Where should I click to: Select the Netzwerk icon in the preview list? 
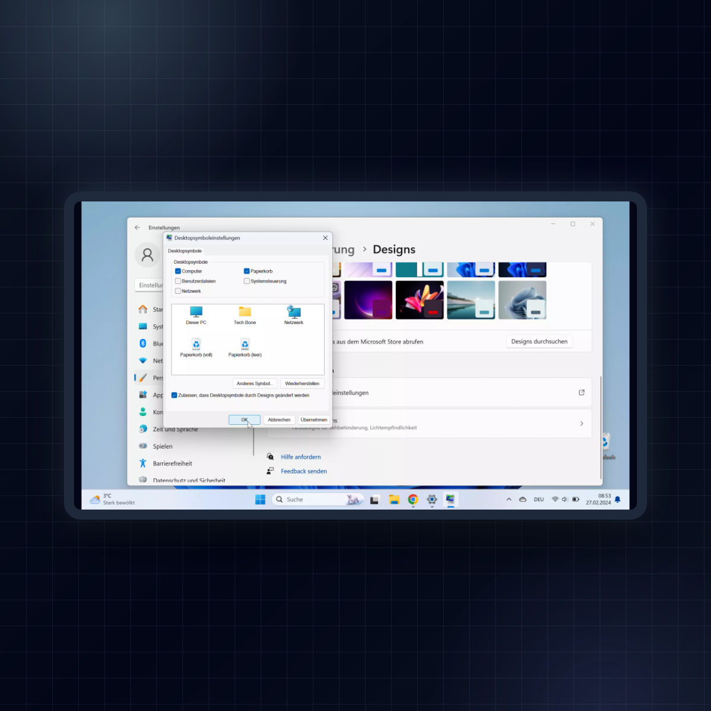[294, 315]
